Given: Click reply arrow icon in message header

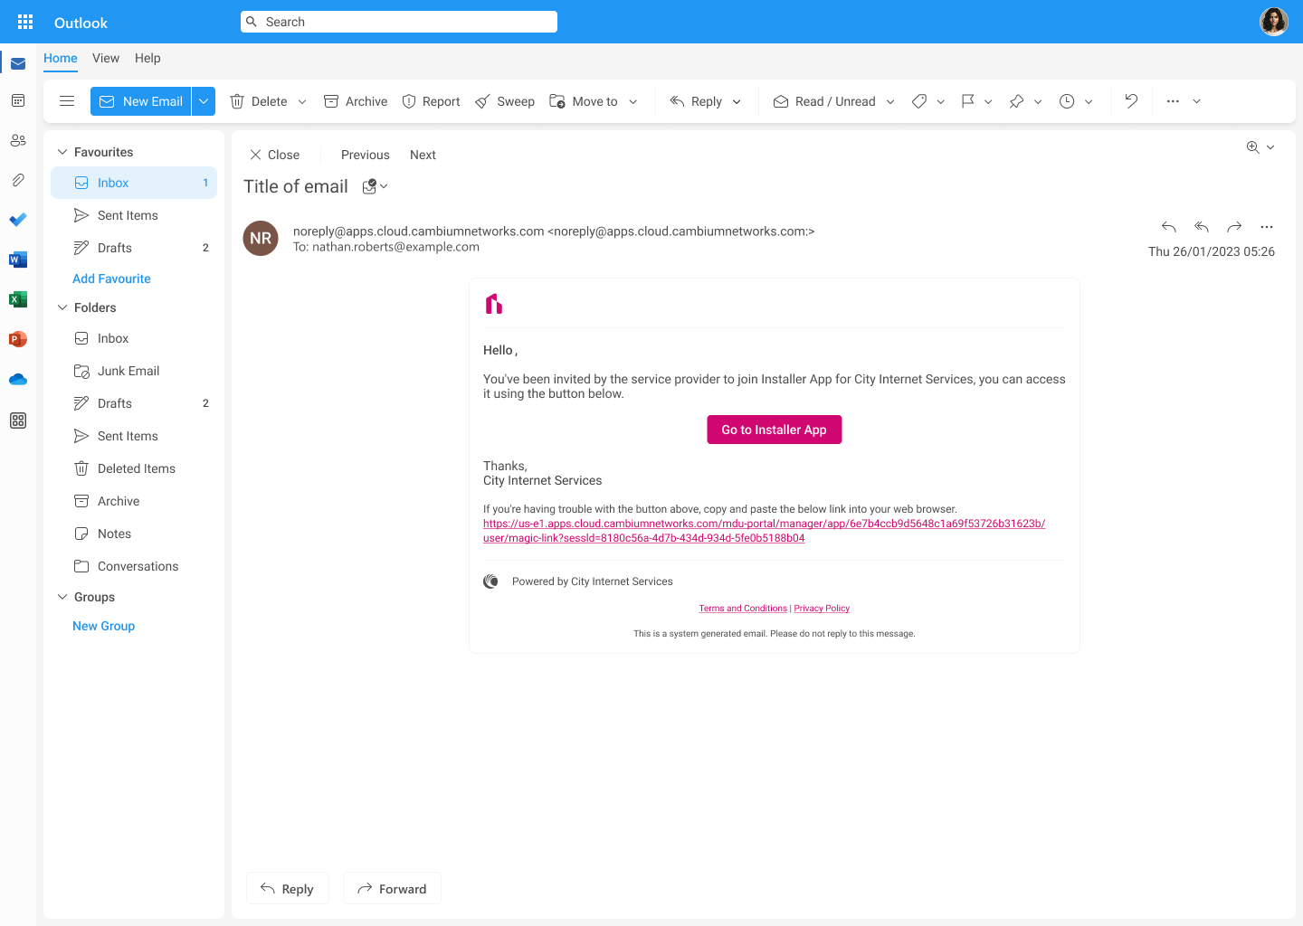Looking at the screenshot, I should (x=1169, y=227).
